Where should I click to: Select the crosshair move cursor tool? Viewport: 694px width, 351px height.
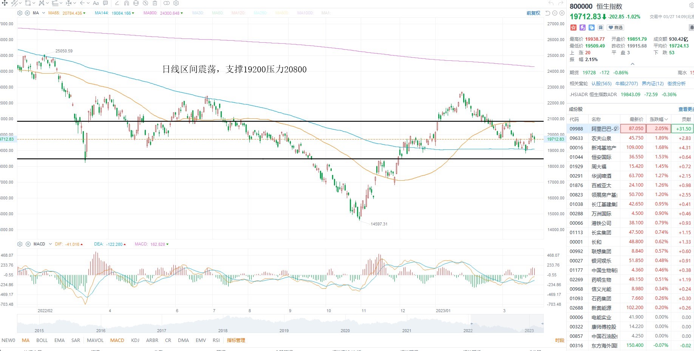click(5, 3)
